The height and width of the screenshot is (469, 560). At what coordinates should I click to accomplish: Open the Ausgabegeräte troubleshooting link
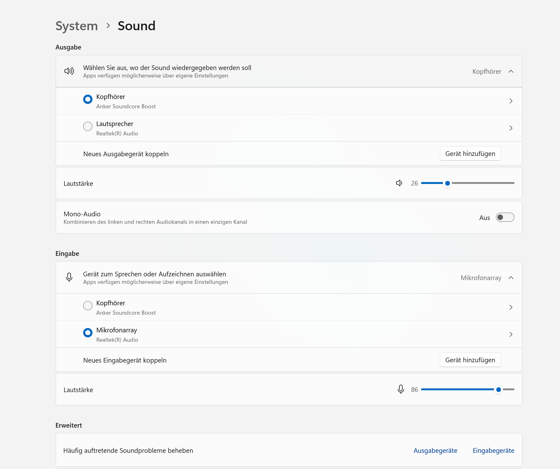click(x=435, y=450)
